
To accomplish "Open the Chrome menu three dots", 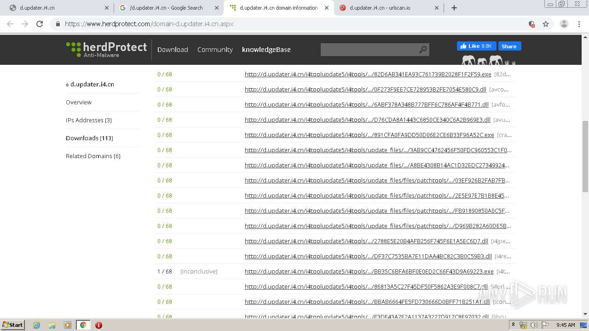I will 579,24.
